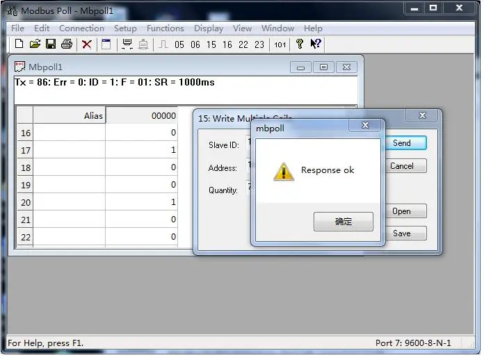The height and width of the screenshot is (362, 484).
Task: Click the Disconnect toolbar icon
Action: coord(143,44)
